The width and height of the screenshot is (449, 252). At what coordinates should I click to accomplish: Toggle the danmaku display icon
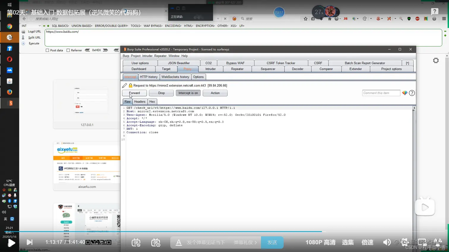tap(136, 242)
